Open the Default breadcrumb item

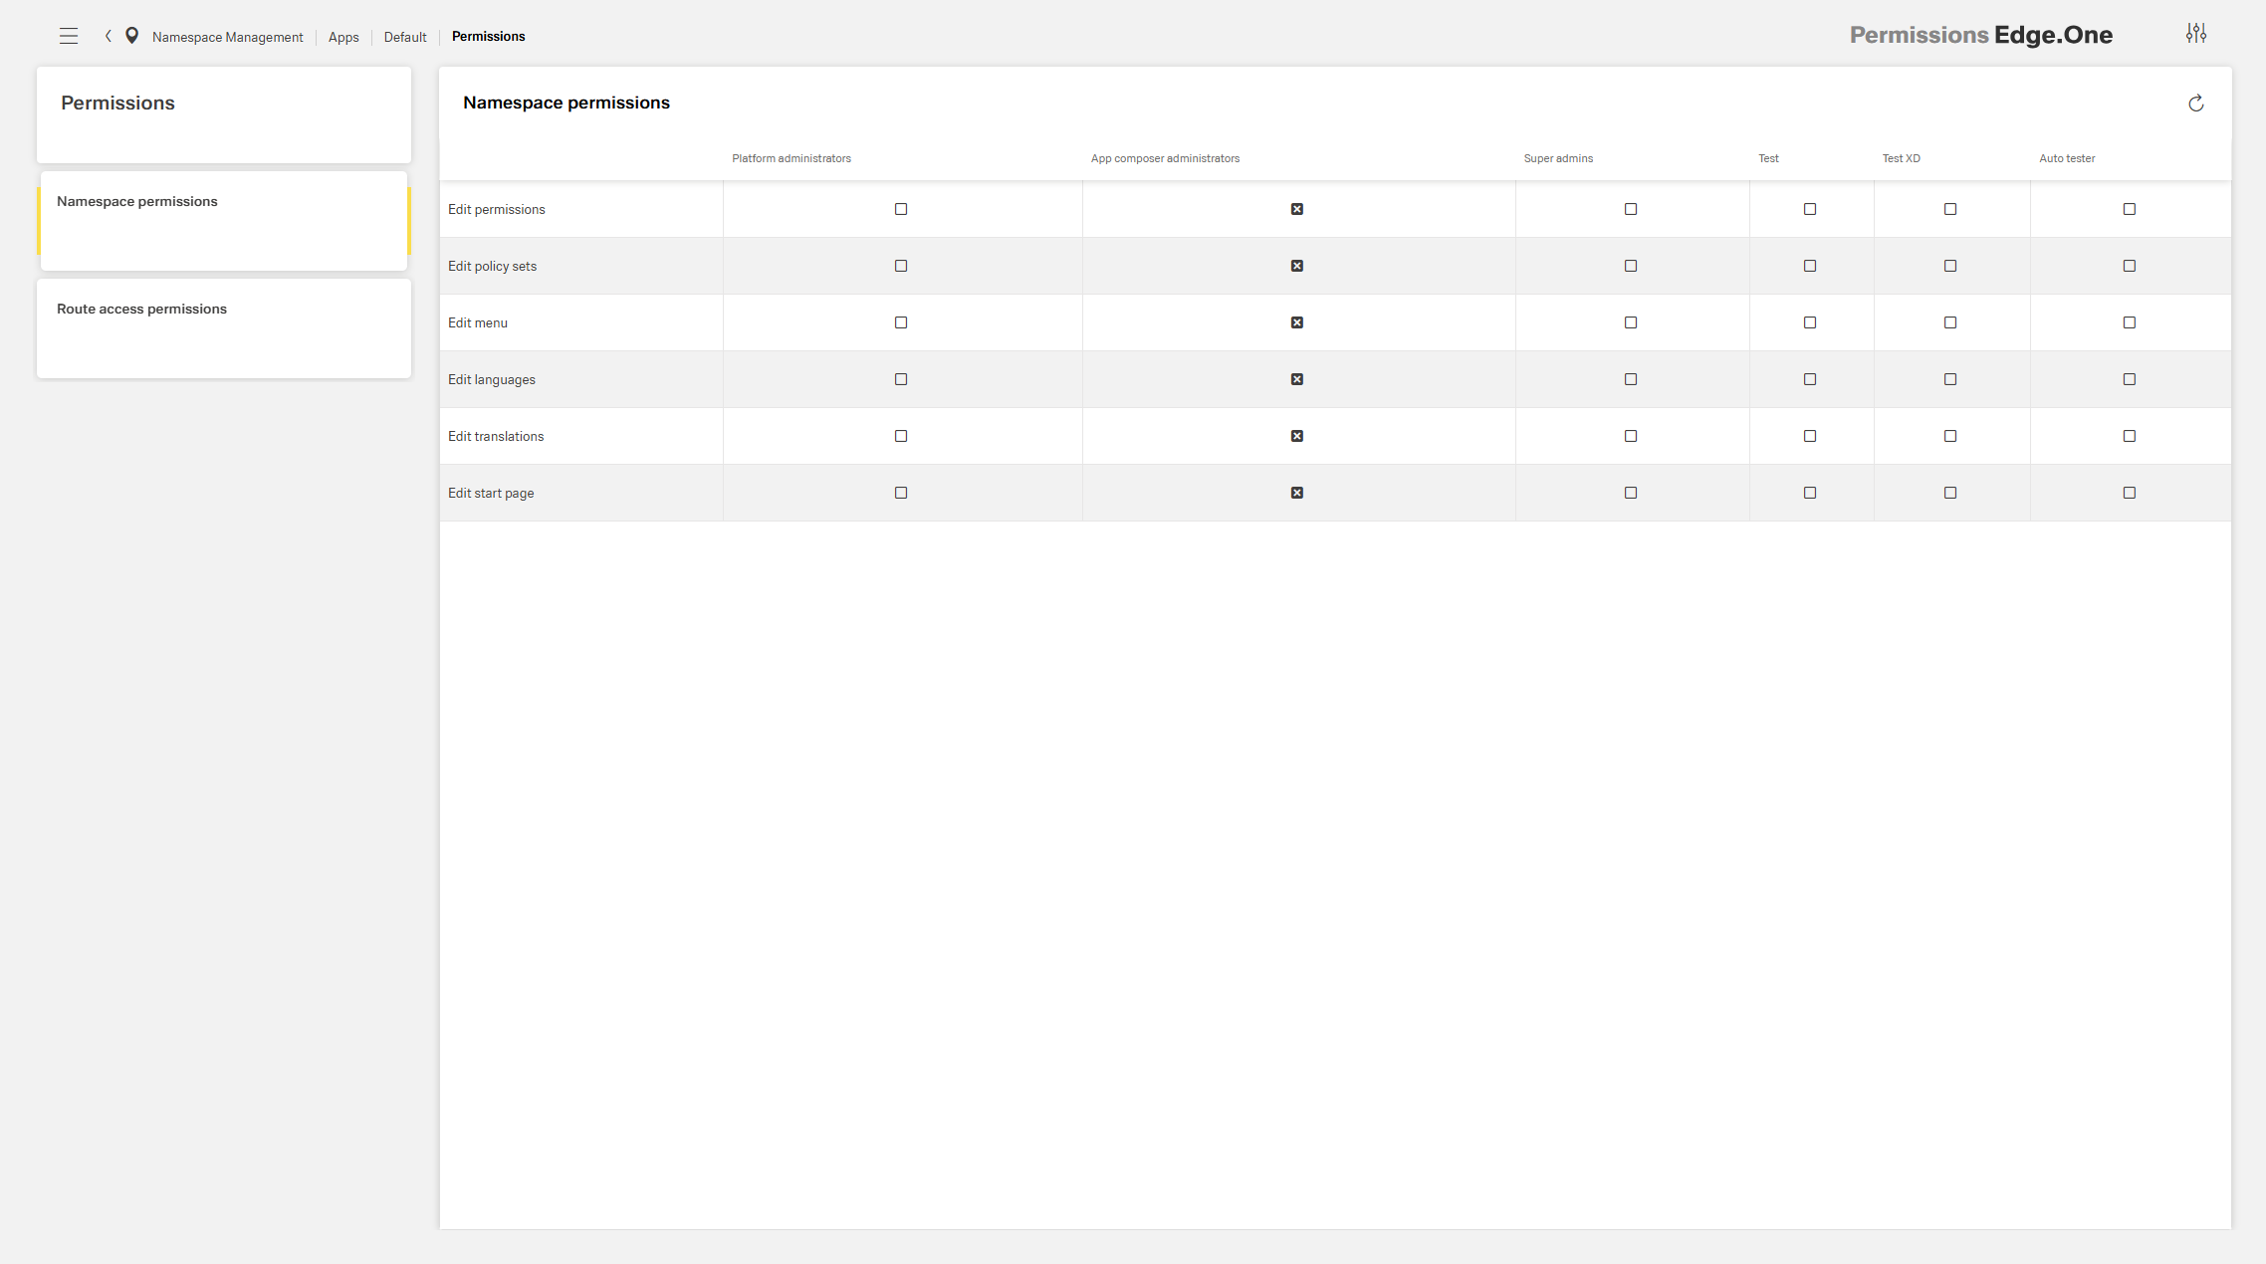(x=405, y=37)
